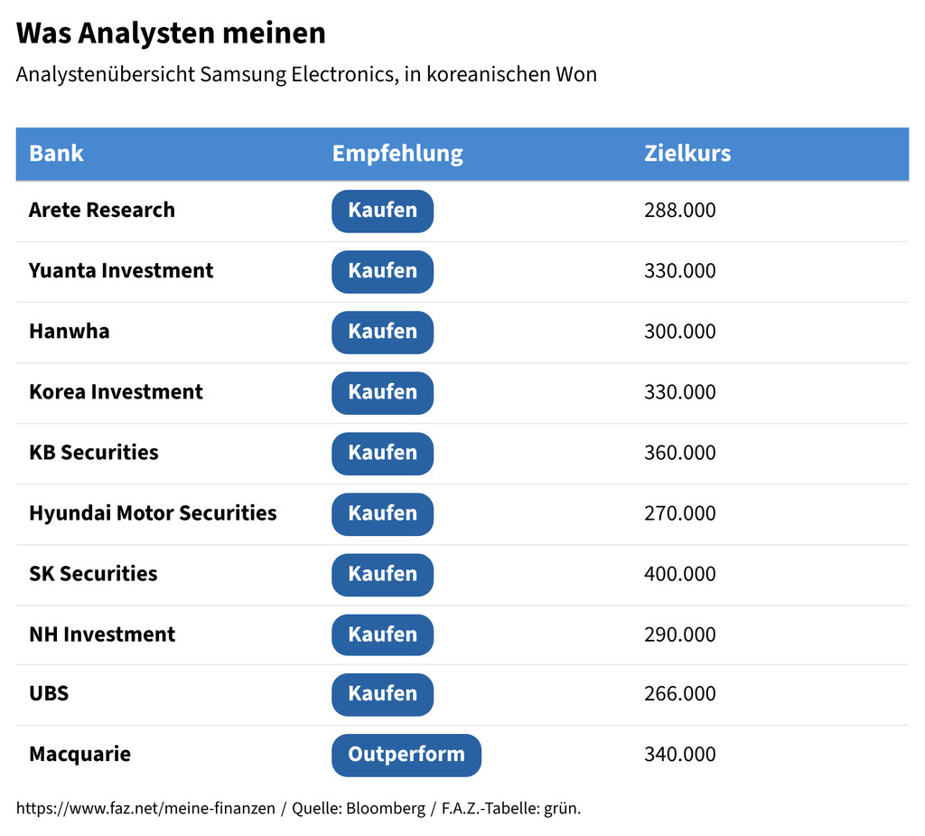The width and height of the screenshot is (925, 836).
Task: Click the Hyundai Motor Securities row label
Action: pyautogui.click(x=153, y=513)
